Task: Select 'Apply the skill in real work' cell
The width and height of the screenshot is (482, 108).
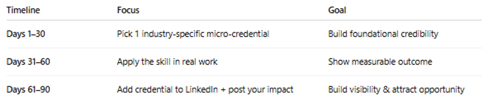Action: pos(167,62)
